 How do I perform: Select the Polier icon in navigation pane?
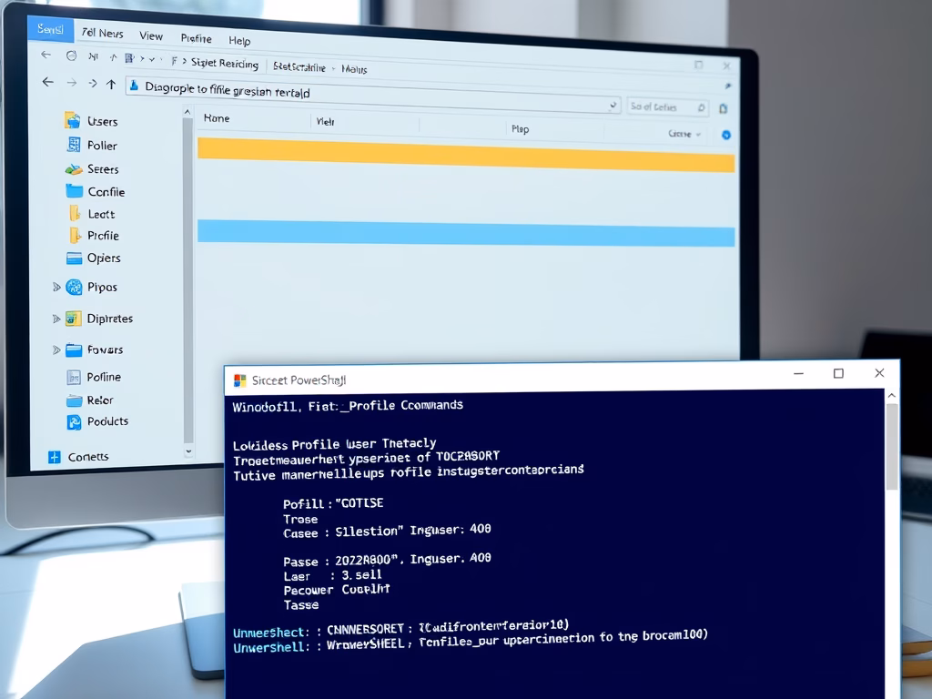(x=74, y=145)
